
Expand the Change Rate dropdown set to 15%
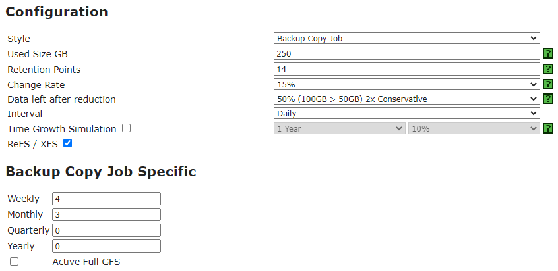coord(407,84)
